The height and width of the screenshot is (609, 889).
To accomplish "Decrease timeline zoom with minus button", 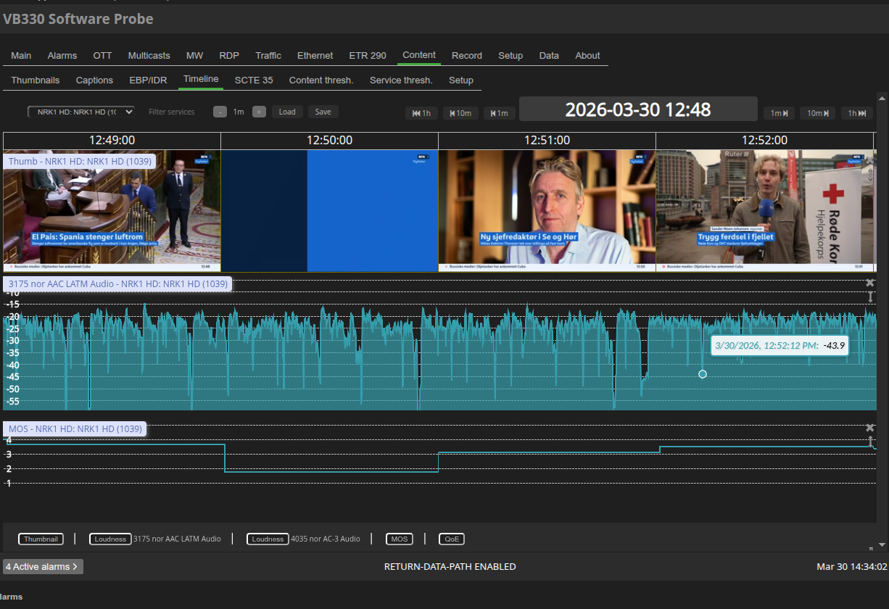I will [x=220, y=112].
